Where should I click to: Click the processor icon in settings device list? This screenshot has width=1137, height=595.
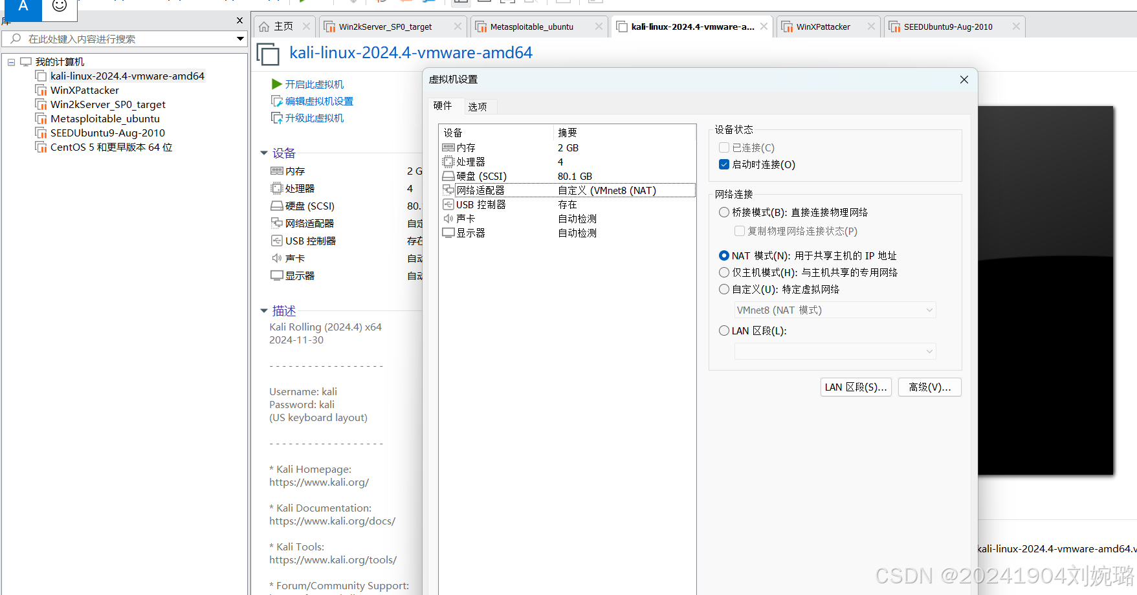coord(448,162)
